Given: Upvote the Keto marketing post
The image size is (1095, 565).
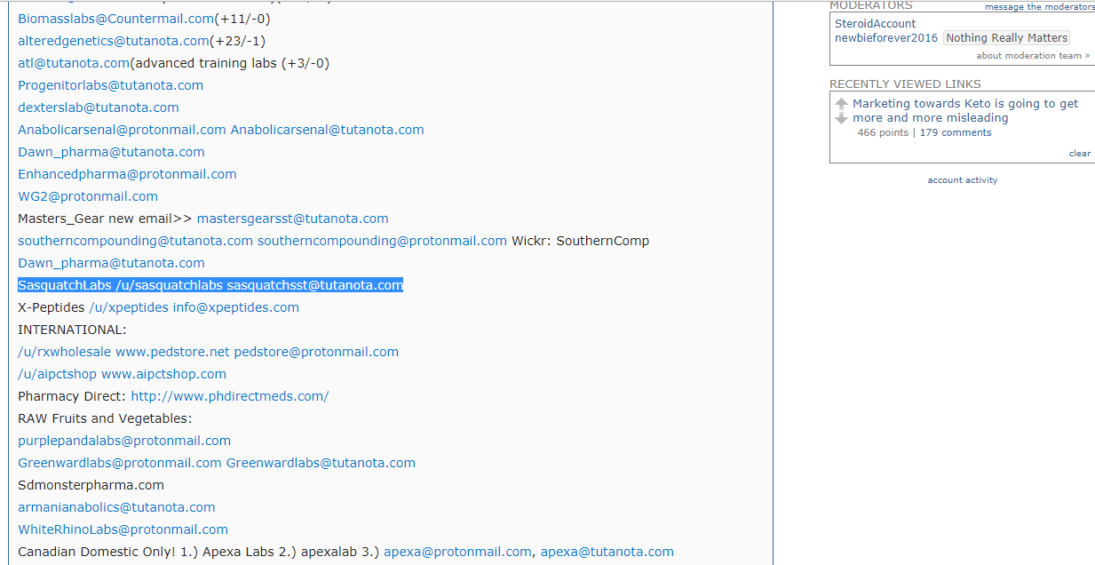Looking at the screenshot, I should pyautogui.click(x=842, y=104).
